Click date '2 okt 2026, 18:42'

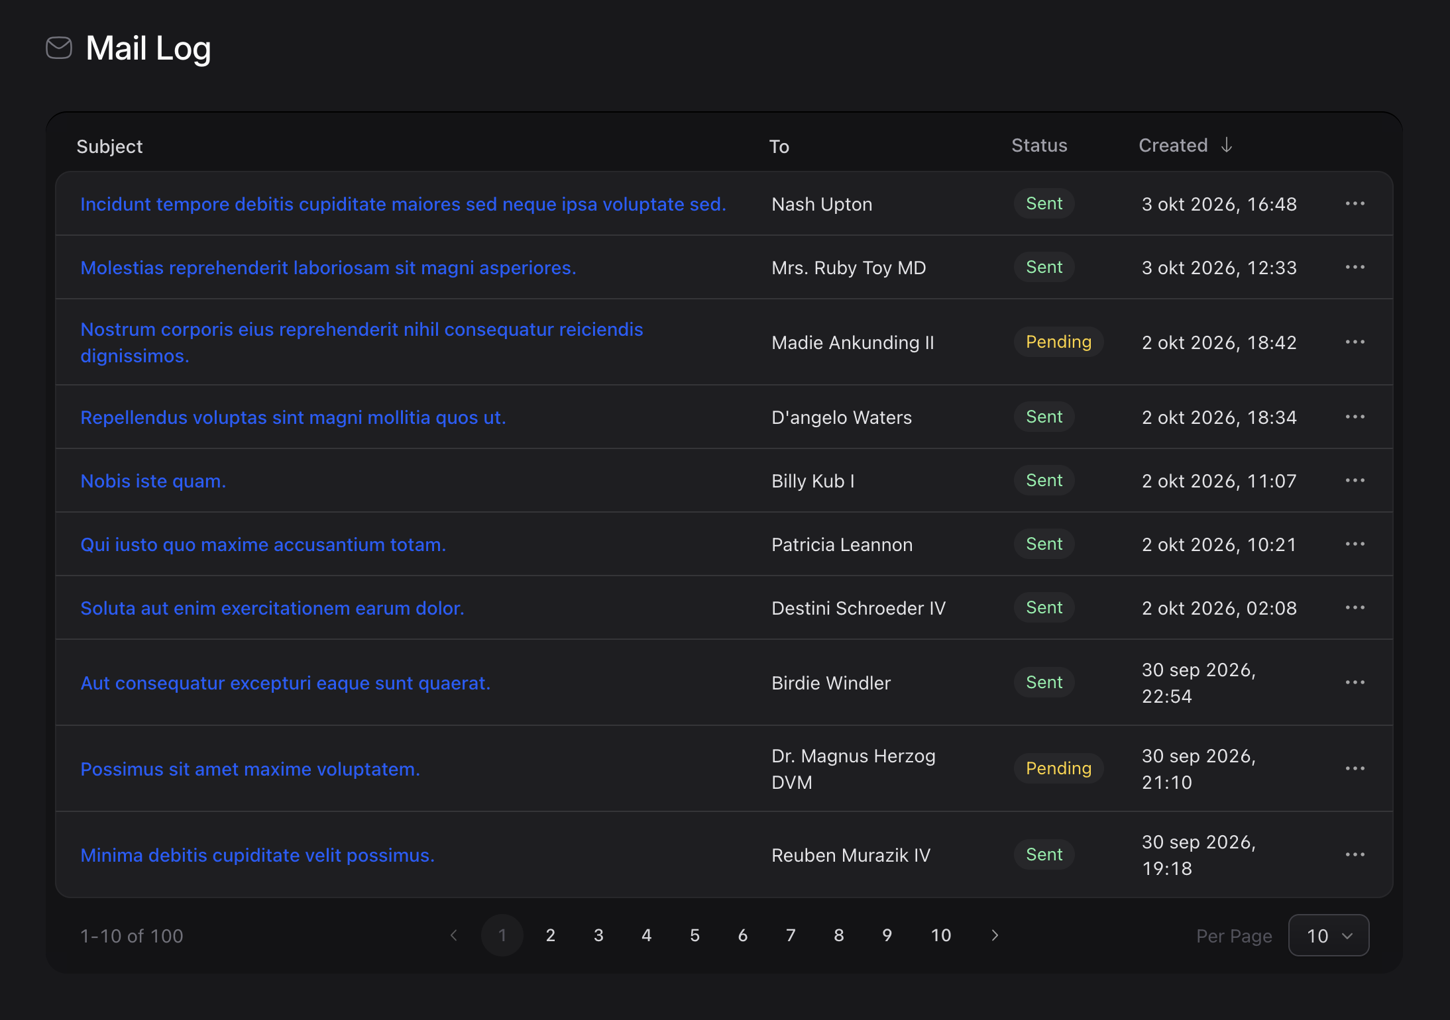1219,342
